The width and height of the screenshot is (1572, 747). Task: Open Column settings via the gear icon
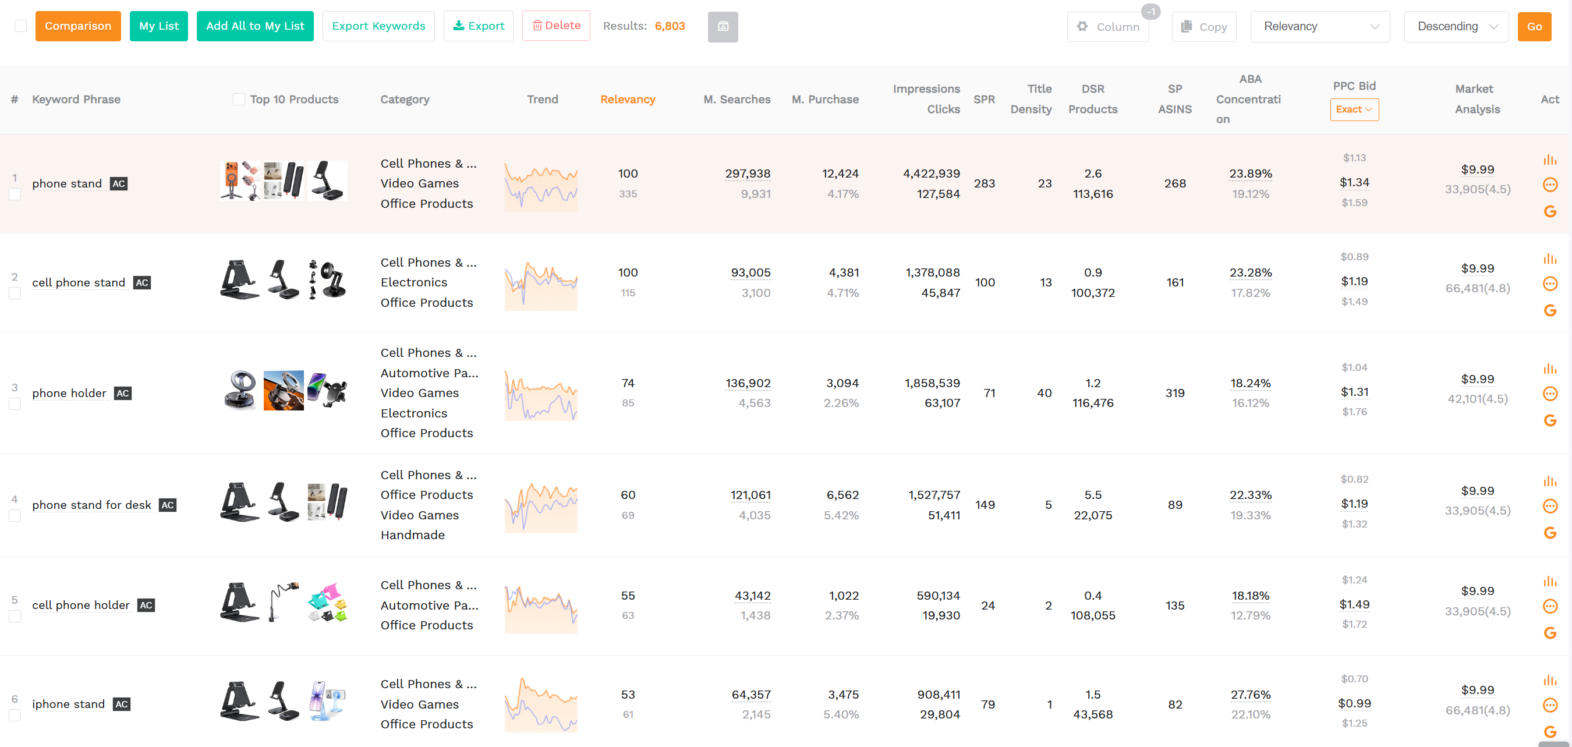(x=1082, y=26)
